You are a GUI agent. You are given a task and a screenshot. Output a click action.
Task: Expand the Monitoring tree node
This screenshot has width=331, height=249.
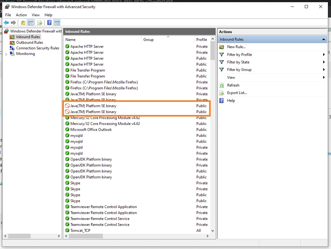click(6, 54)
